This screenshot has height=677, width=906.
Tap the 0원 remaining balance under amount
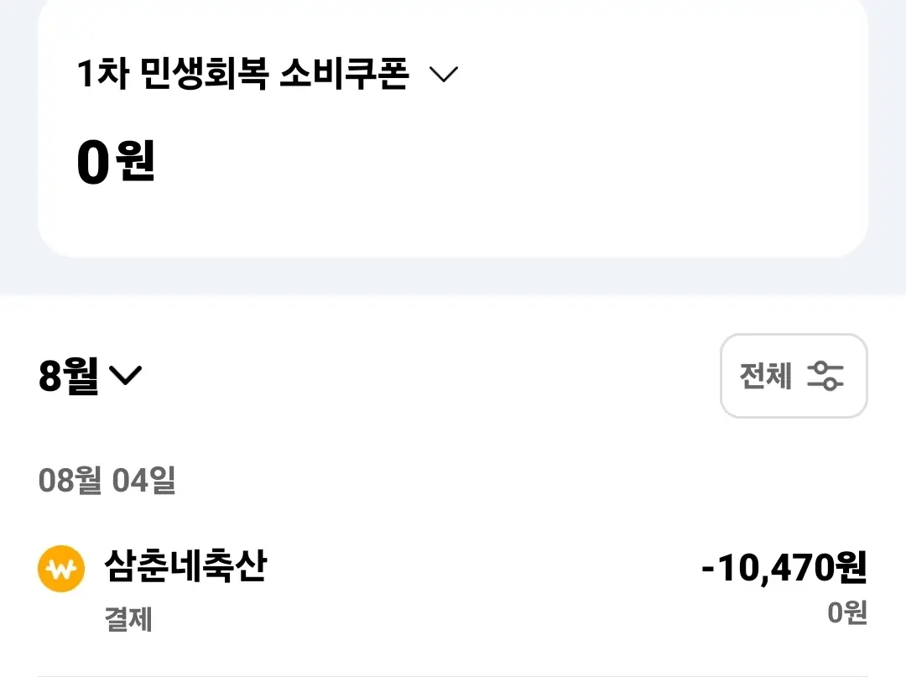click(847, 612)
